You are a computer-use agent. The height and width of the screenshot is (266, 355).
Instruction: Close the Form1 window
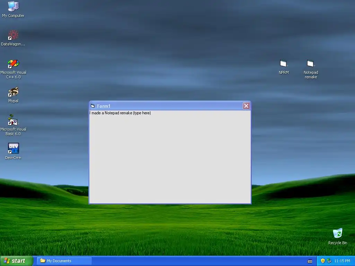pyautogui.click(x=246, y=106)
